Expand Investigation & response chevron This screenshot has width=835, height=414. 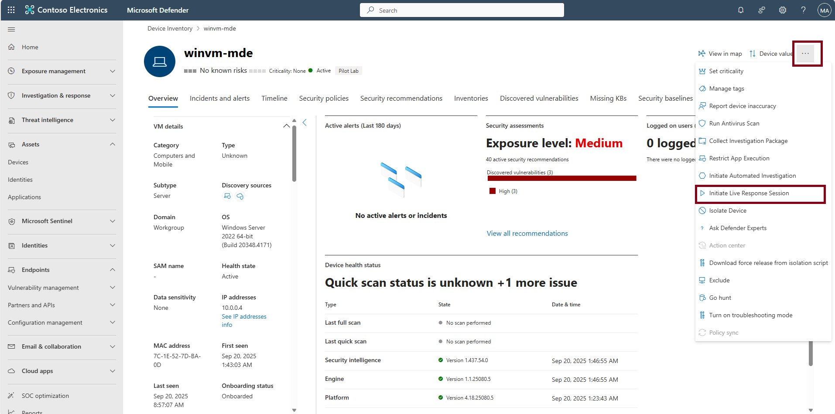click(113, 95)
